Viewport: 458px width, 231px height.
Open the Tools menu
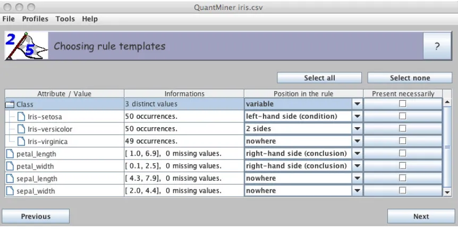point(65,19)
